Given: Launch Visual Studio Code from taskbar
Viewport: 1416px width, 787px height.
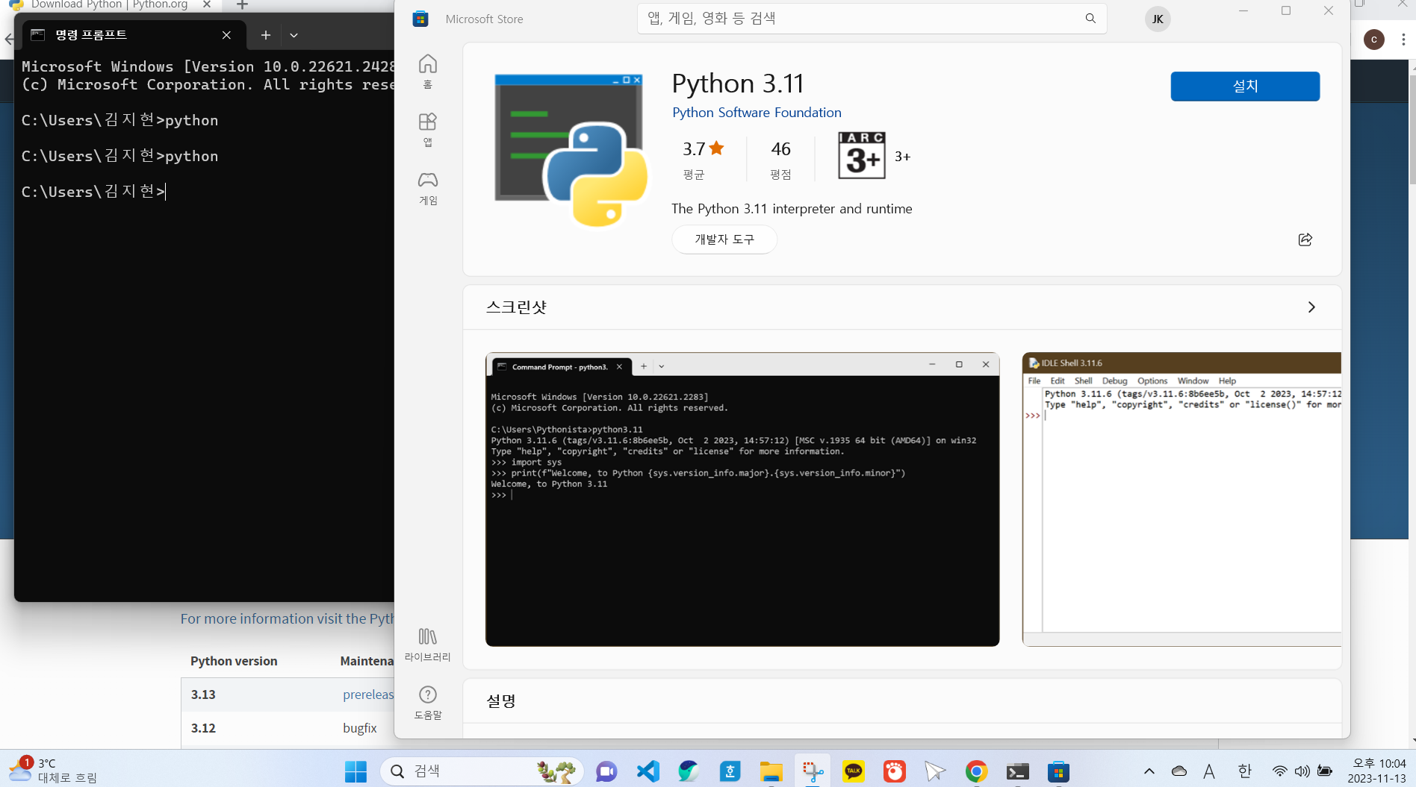Looking at the screenshot, I should (x=648, y=771).
